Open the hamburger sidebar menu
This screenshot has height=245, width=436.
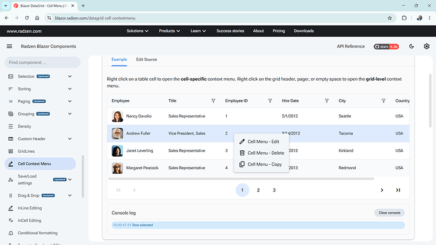pyautogui.click(x=9, y=46)
